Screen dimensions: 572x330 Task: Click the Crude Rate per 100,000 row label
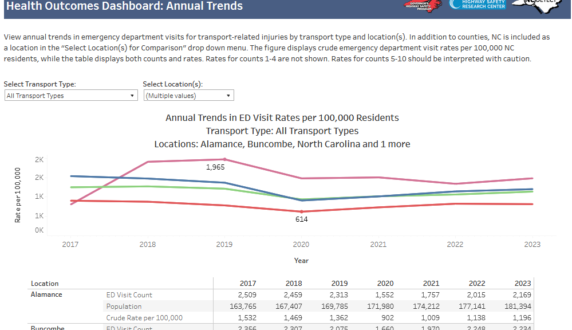[x=144, y=318]
